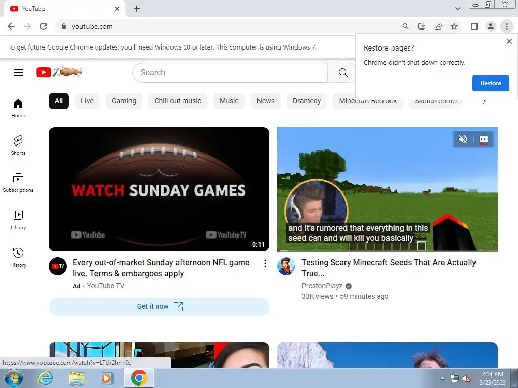Open Library in the sidebar

point(18,220)
